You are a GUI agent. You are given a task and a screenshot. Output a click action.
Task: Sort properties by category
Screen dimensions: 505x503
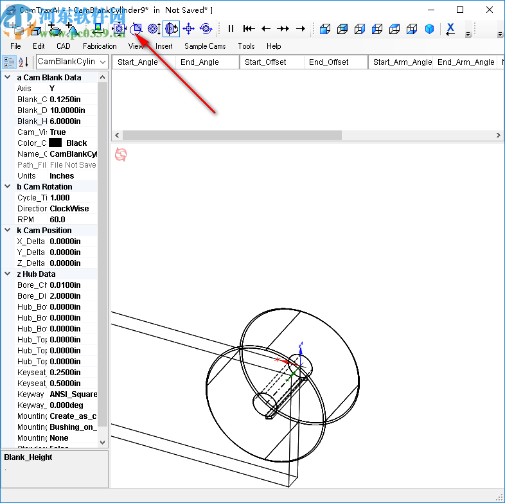coord(9,62)
